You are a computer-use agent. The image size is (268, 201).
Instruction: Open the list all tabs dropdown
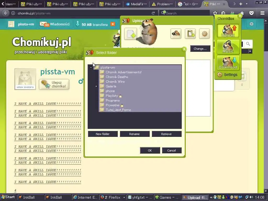[x=247, y=4]
